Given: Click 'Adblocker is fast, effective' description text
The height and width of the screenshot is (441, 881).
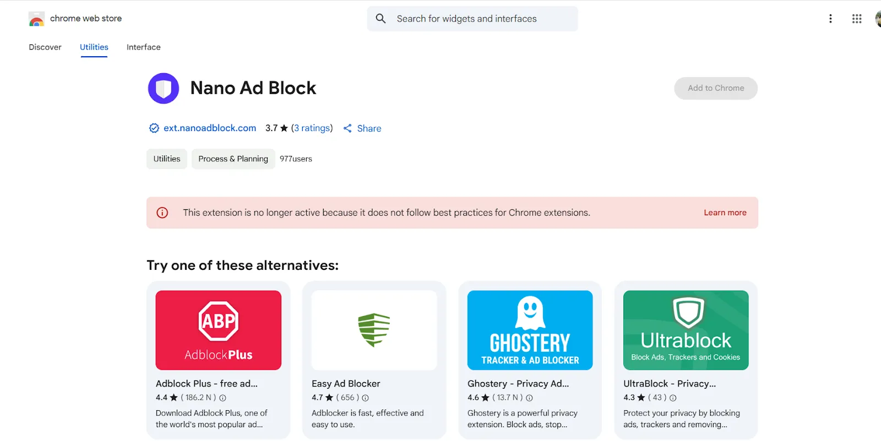Looking at the screenshot, I should click(x=368, y=419).
